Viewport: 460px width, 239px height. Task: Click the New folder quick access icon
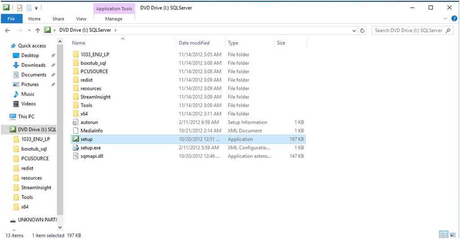click(28, 8)
